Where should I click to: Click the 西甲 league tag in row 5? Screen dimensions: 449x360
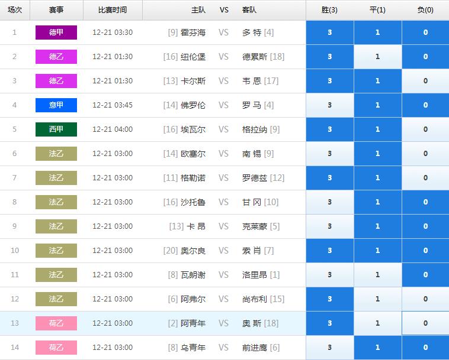click(x=56, y=129)
